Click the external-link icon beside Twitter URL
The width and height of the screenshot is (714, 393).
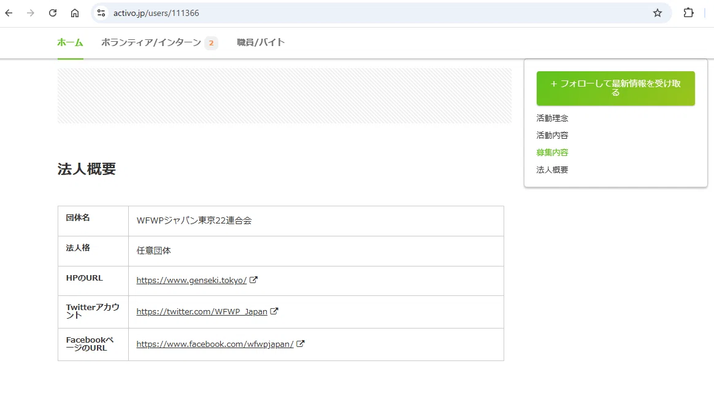[x=274, y=311]
